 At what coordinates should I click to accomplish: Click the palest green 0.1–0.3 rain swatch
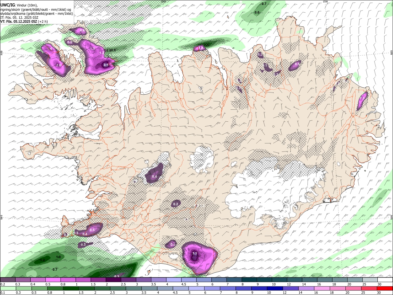point(8,288)
